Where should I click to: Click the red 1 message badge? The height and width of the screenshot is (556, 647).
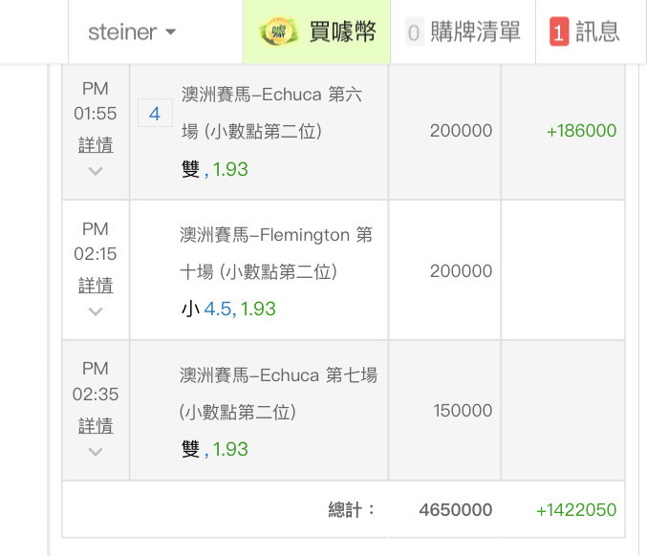[559, 32]
